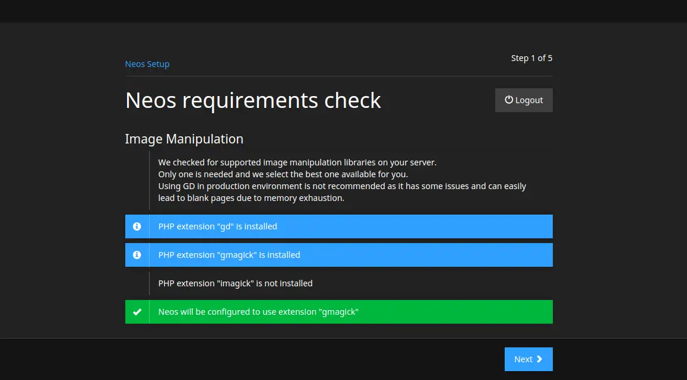Click the info icon beside the gmagick extension

click(x=137, y=255)
